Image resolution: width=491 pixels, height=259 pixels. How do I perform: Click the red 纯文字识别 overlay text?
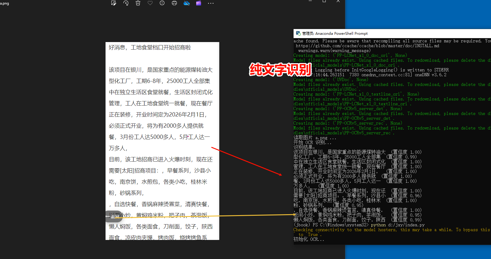point(280,70)
